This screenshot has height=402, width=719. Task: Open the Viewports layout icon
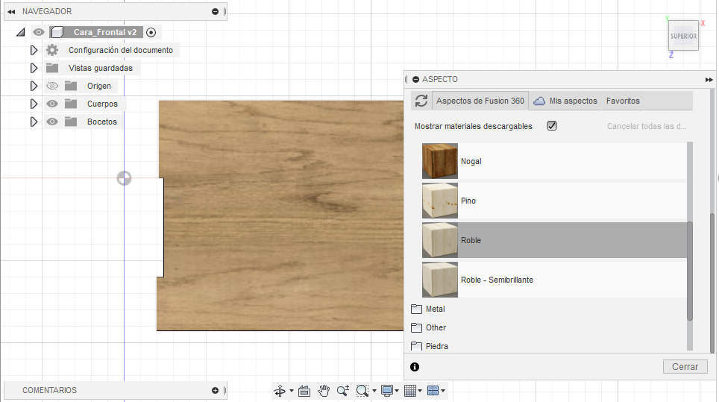tap(433, 391)
